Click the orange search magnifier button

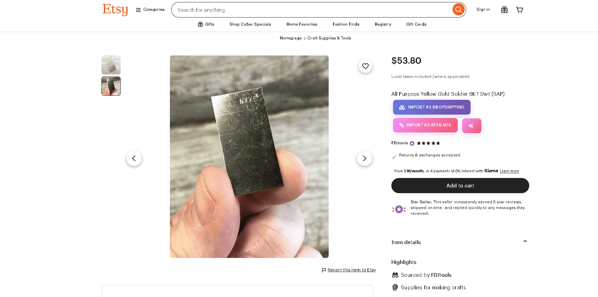[x=458, y=10]
